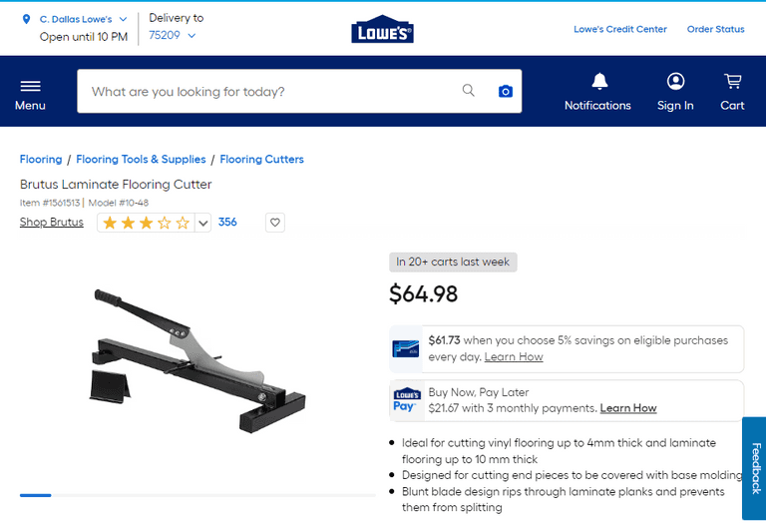The image size is (766, 527).
Task: Click the Sign In profile icon
Action: (x=675, y=82)
